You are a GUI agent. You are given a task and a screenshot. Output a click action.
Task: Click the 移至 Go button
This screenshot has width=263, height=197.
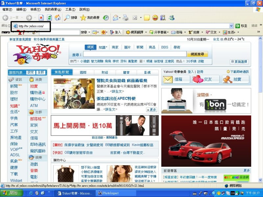(241, 26)
